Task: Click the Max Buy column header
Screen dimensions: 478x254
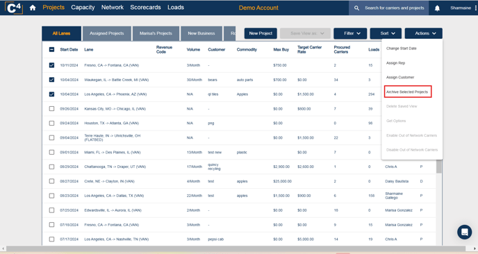Action: [281, 49]
